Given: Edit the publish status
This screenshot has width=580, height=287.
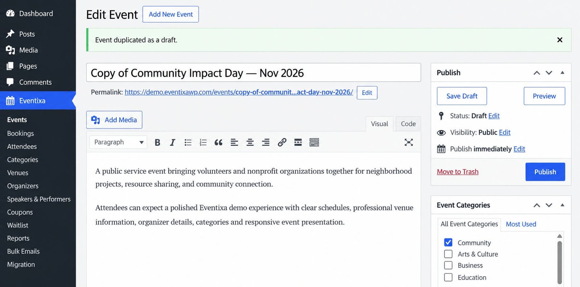Looking at the screenshot, I should click(x=494, y=116).
